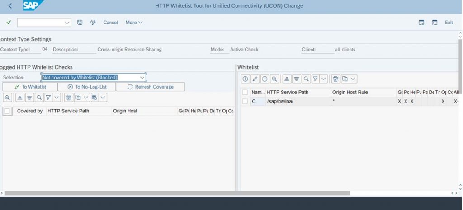463x210 pixels.
Task: Click the Nam... column header in Whitelist
Action: (258, 92)
